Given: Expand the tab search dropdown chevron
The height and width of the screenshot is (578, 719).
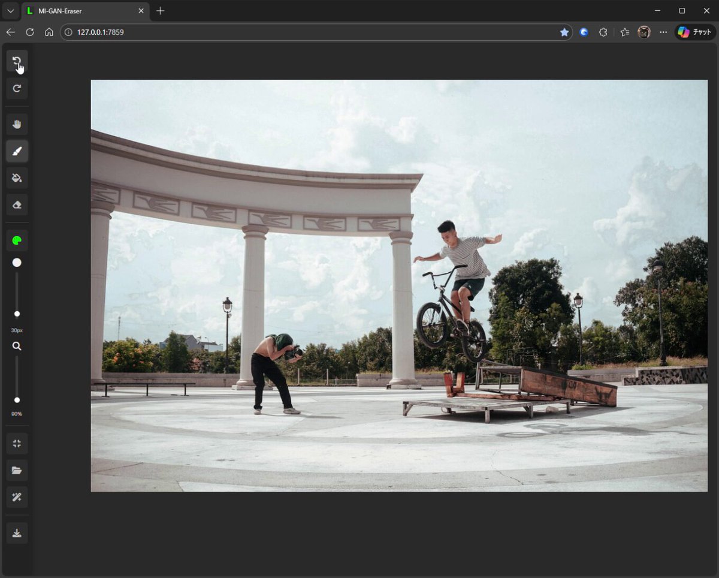Looking at the screenshot, I should coord(10,11).
